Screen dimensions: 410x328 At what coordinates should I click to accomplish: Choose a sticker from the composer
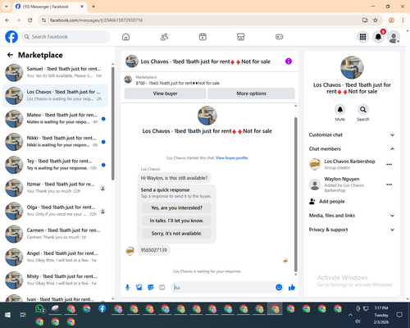[151, 287]
